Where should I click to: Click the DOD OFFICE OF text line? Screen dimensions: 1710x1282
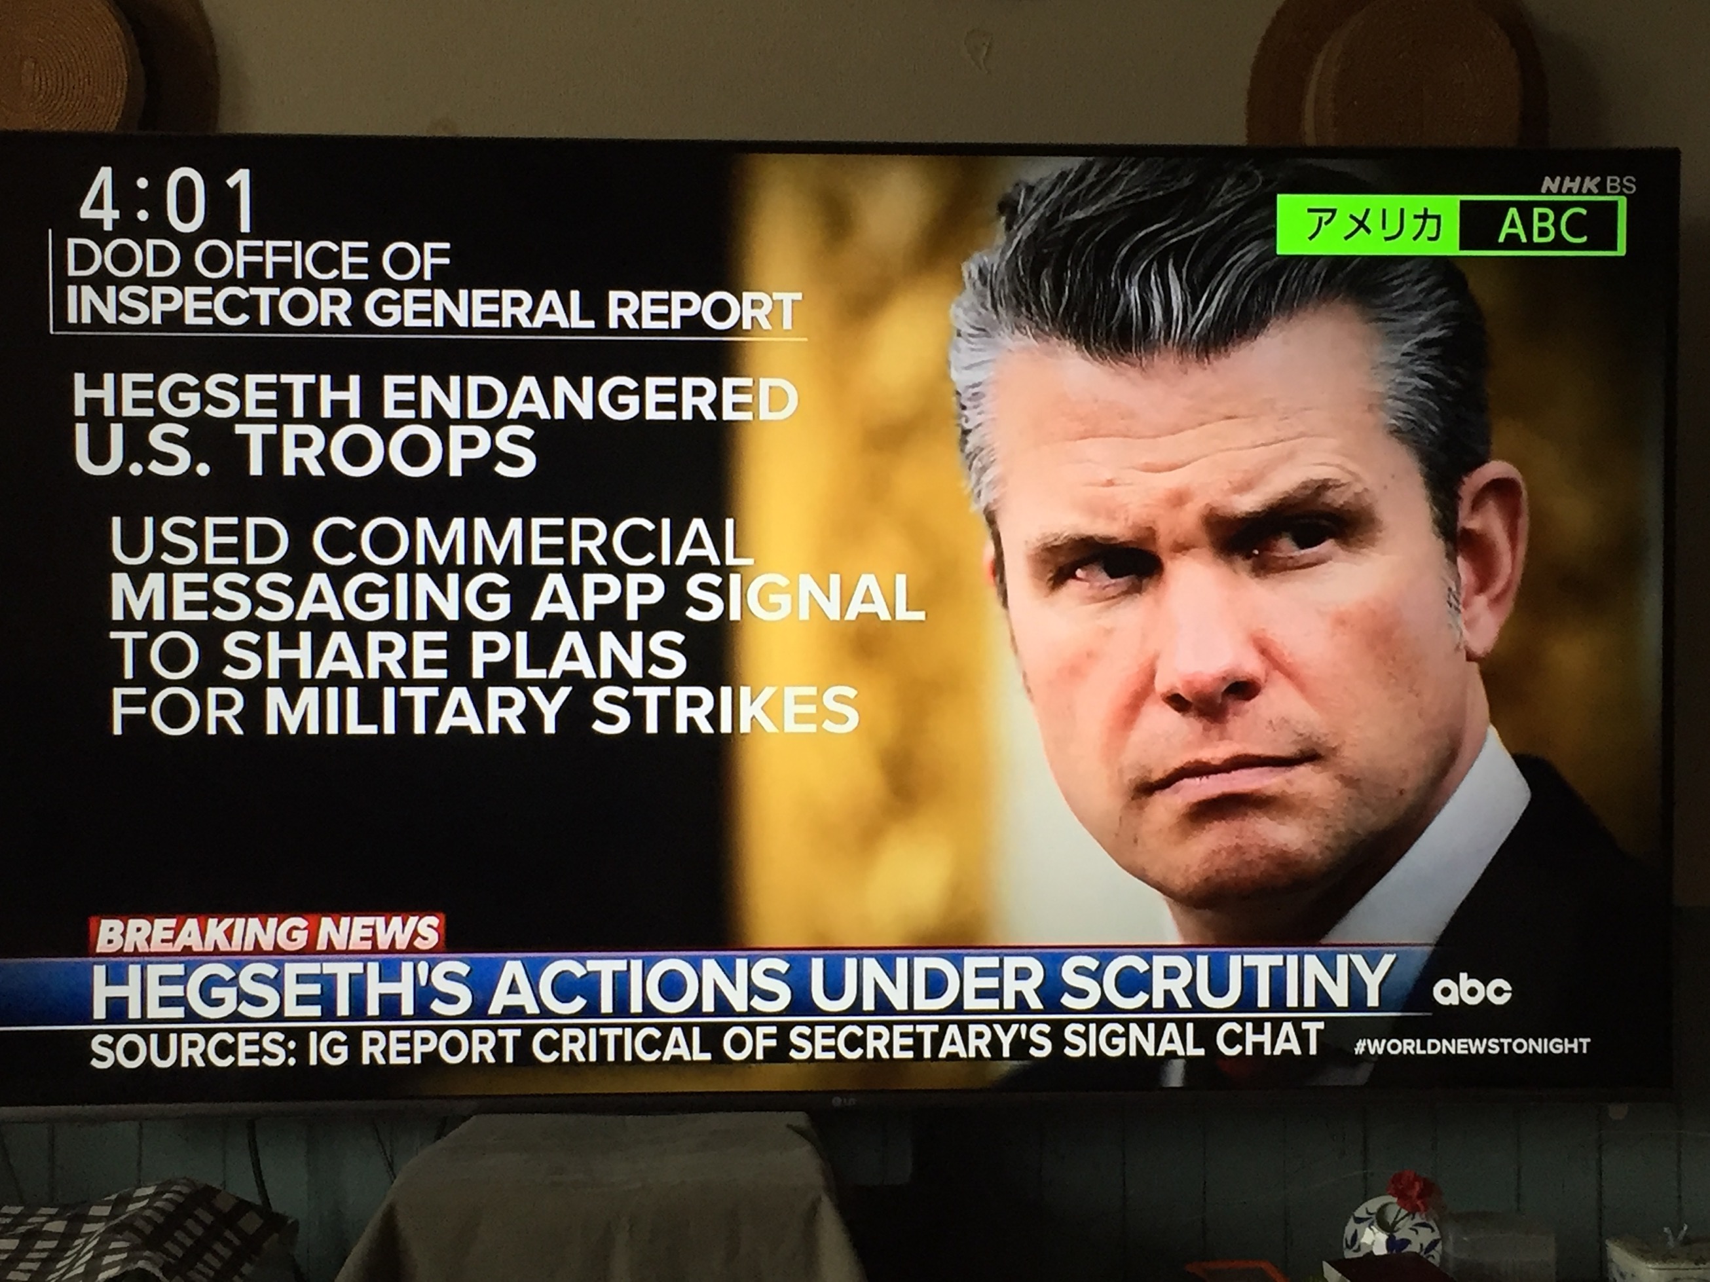[x=257, y=260]
